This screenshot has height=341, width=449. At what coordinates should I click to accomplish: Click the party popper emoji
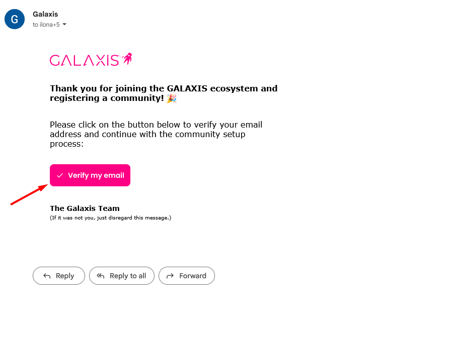(x=172, y=98)
